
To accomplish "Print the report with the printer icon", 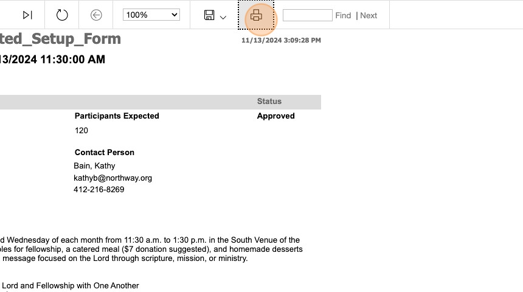I will point(256,16).
